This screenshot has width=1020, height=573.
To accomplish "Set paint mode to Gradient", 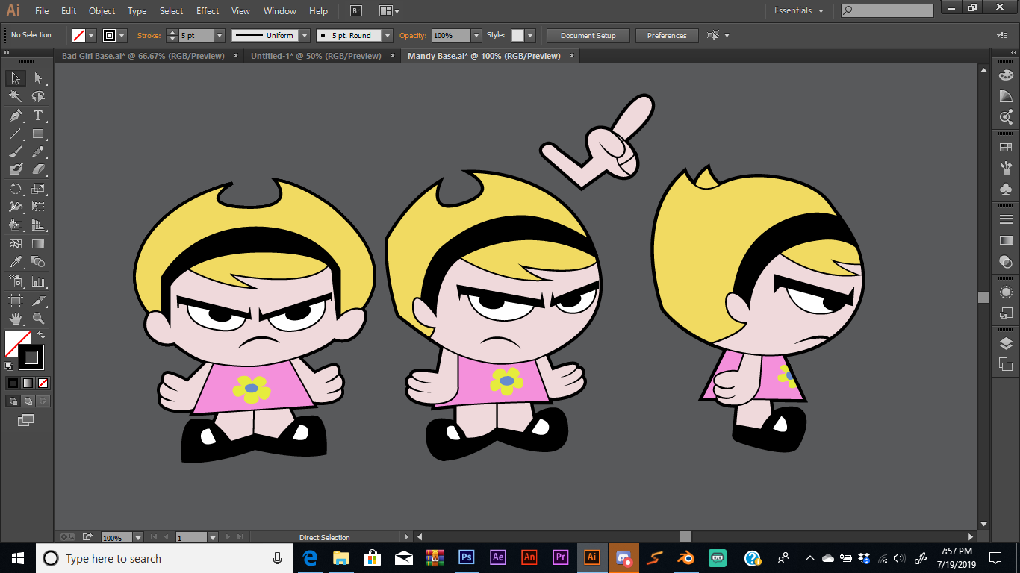I will pos(28,383).
